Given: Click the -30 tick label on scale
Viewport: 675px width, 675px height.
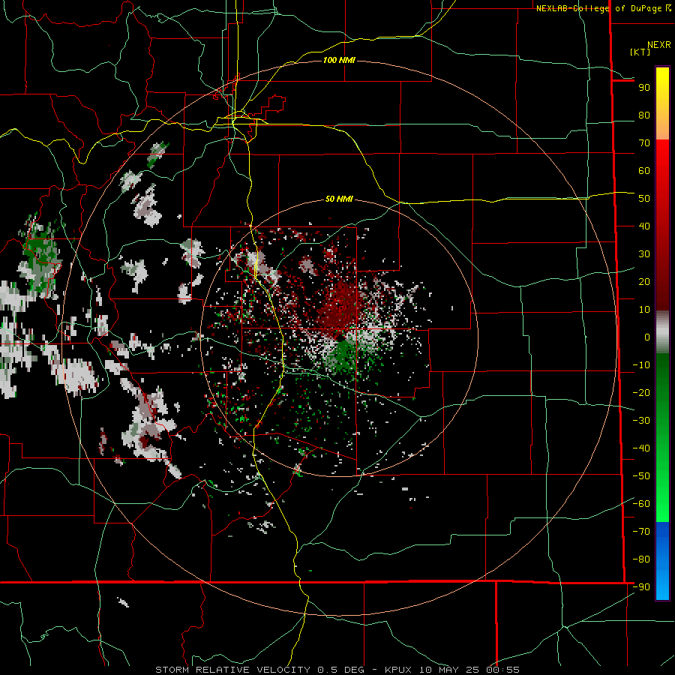Looking at the screenshot, I should click(641, 421).
